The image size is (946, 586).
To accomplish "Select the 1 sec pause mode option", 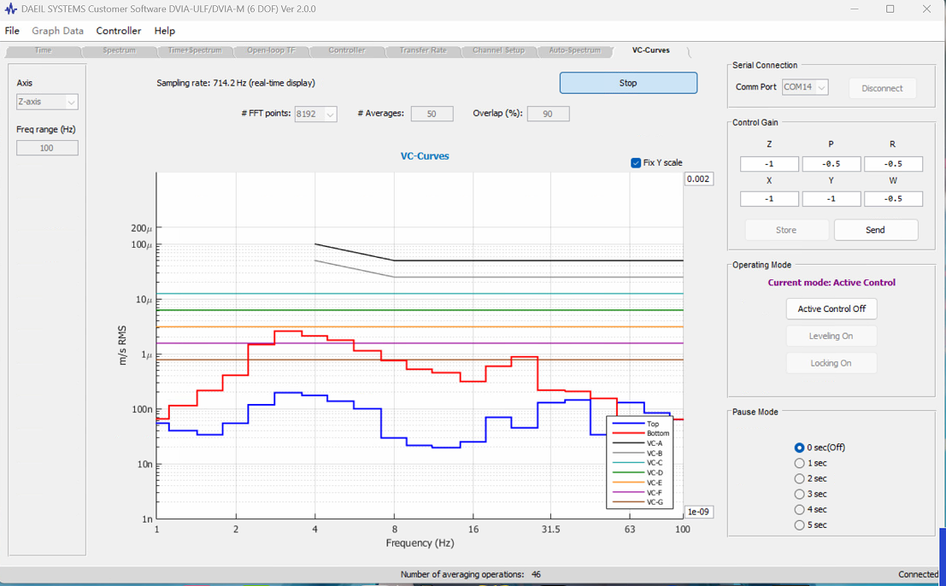I will click(x=799, y=463).
